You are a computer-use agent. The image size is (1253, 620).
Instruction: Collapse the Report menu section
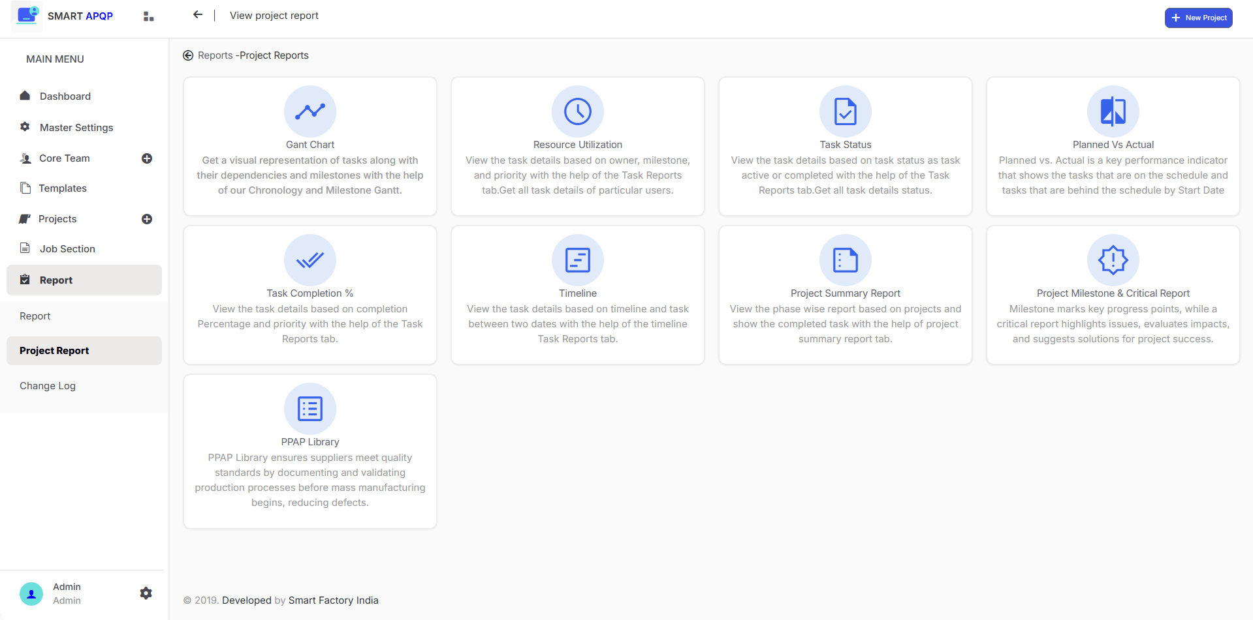tap(84, 280)
